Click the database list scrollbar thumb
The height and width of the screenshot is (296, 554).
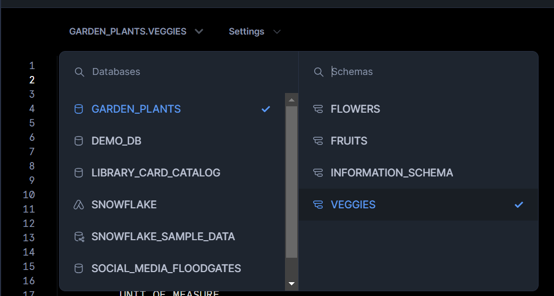coord(291,182)
